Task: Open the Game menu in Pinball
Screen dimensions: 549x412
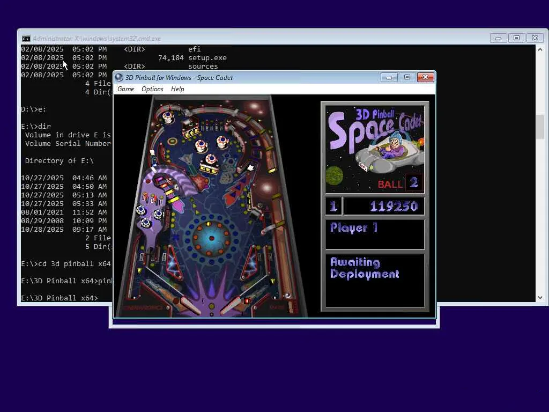Action: [x=125, y=89]
